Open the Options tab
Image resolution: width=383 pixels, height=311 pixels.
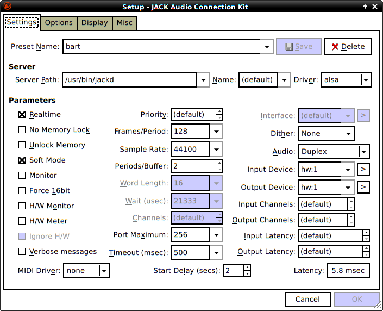pos(59,23)
